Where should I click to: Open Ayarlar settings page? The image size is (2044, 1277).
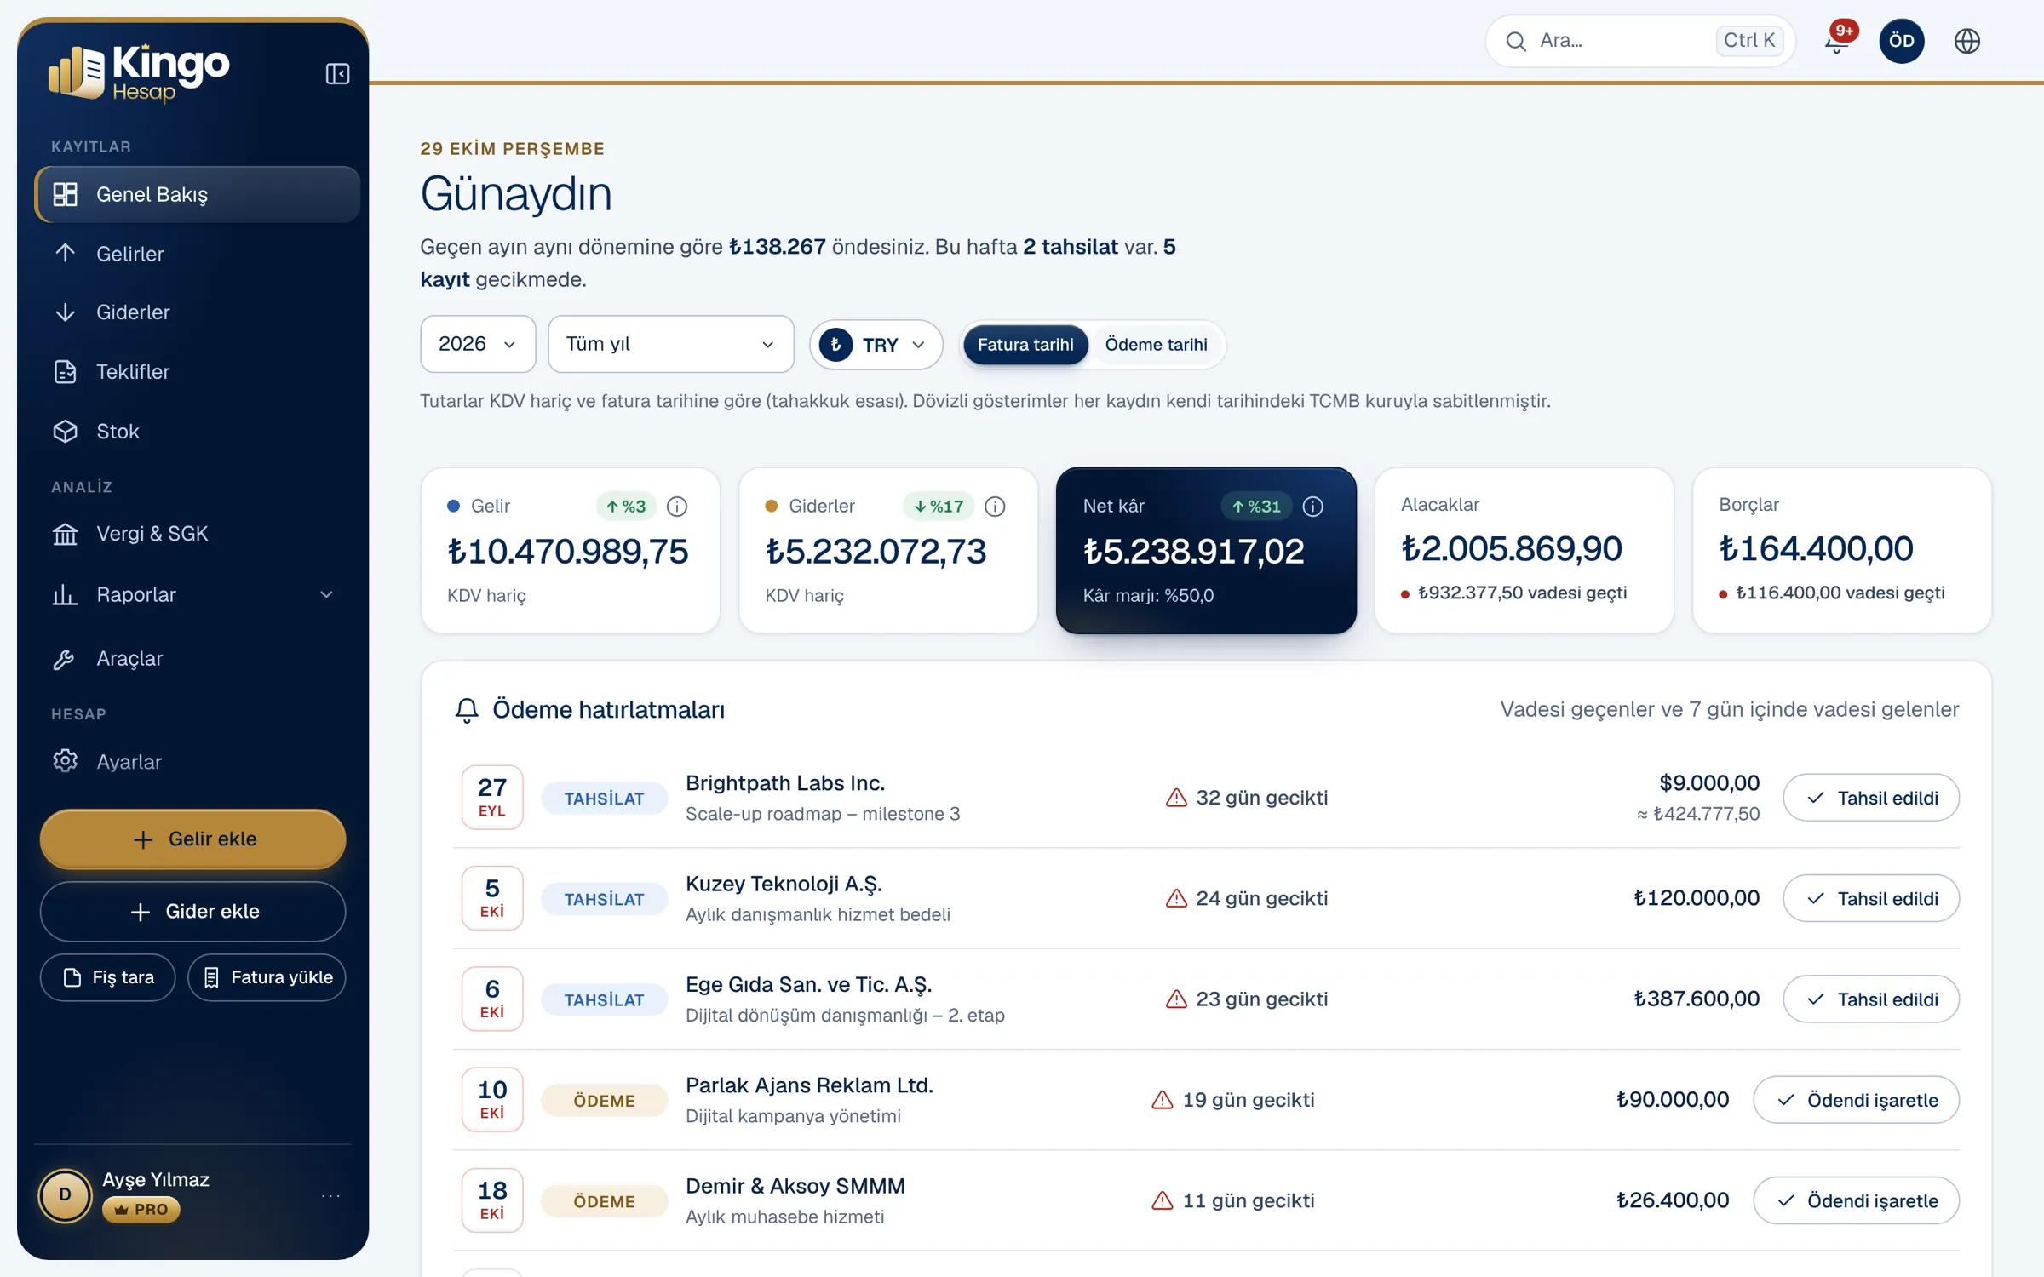198,762
